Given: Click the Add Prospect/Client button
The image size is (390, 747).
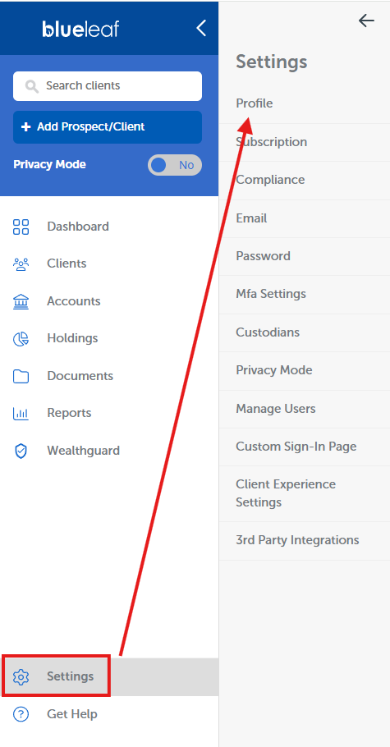Looking at the screenshot, I should (x=108, y=127).
